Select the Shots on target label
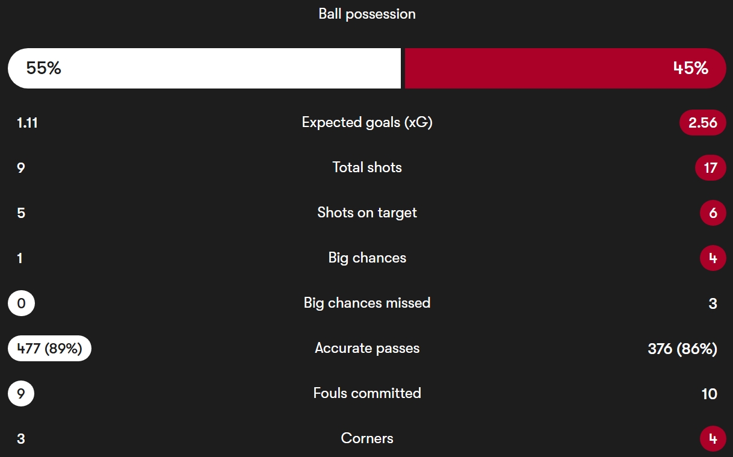This screenshot has width=733, height=457. click(x=366, y=213)
